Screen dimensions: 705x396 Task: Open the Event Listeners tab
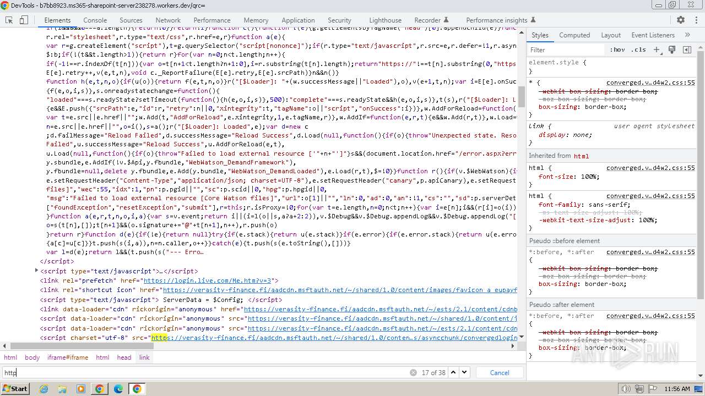click(x=653, y=35)
